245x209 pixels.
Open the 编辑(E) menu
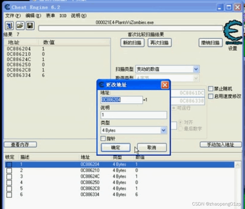tap(33, 16)
